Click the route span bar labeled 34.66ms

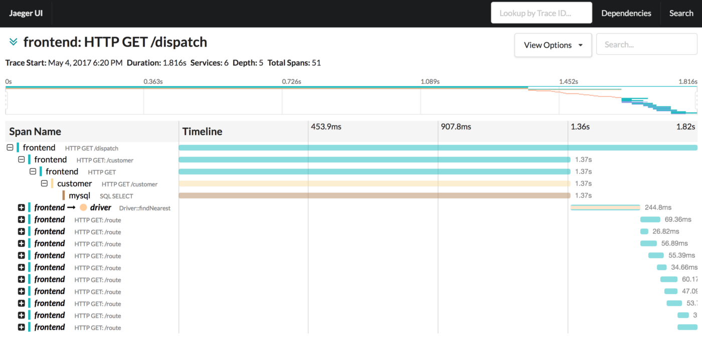tap(662, 267)
